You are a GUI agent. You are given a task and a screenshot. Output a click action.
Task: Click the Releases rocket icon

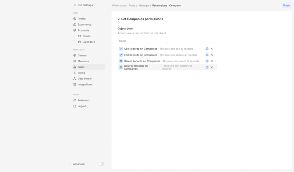[x=75, y=100]
